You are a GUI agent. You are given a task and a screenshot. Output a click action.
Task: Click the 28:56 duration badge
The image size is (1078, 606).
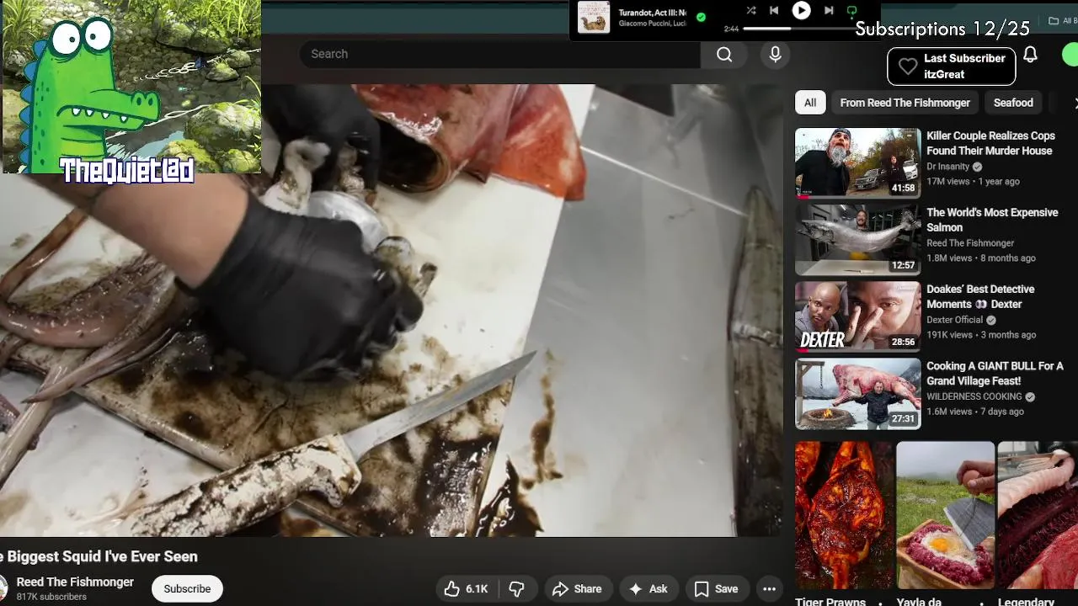tap(903, 342)
